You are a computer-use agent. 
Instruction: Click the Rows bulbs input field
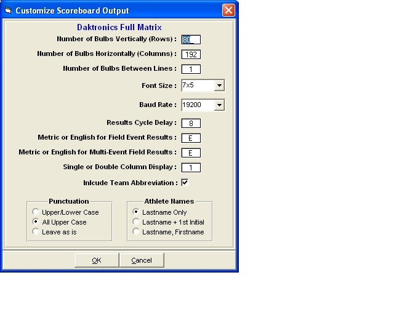tap(191, 40)
